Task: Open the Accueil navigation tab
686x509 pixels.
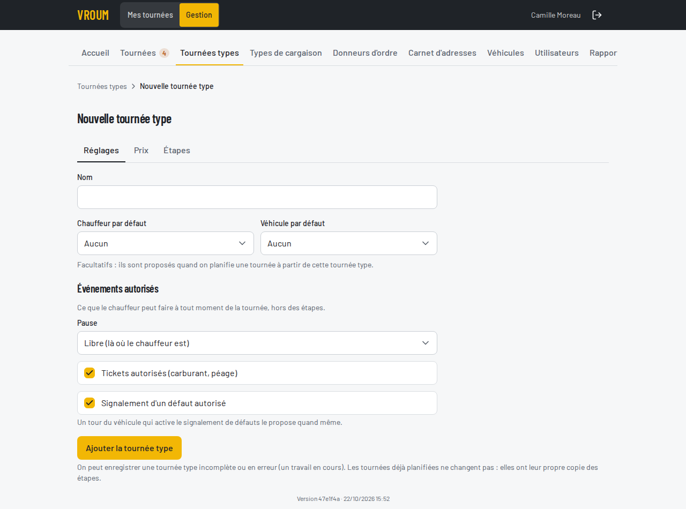Action: pos(95,53)
